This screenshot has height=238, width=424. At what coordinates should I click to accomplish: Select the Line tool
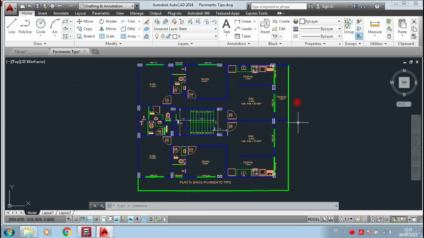pos(12,26)
